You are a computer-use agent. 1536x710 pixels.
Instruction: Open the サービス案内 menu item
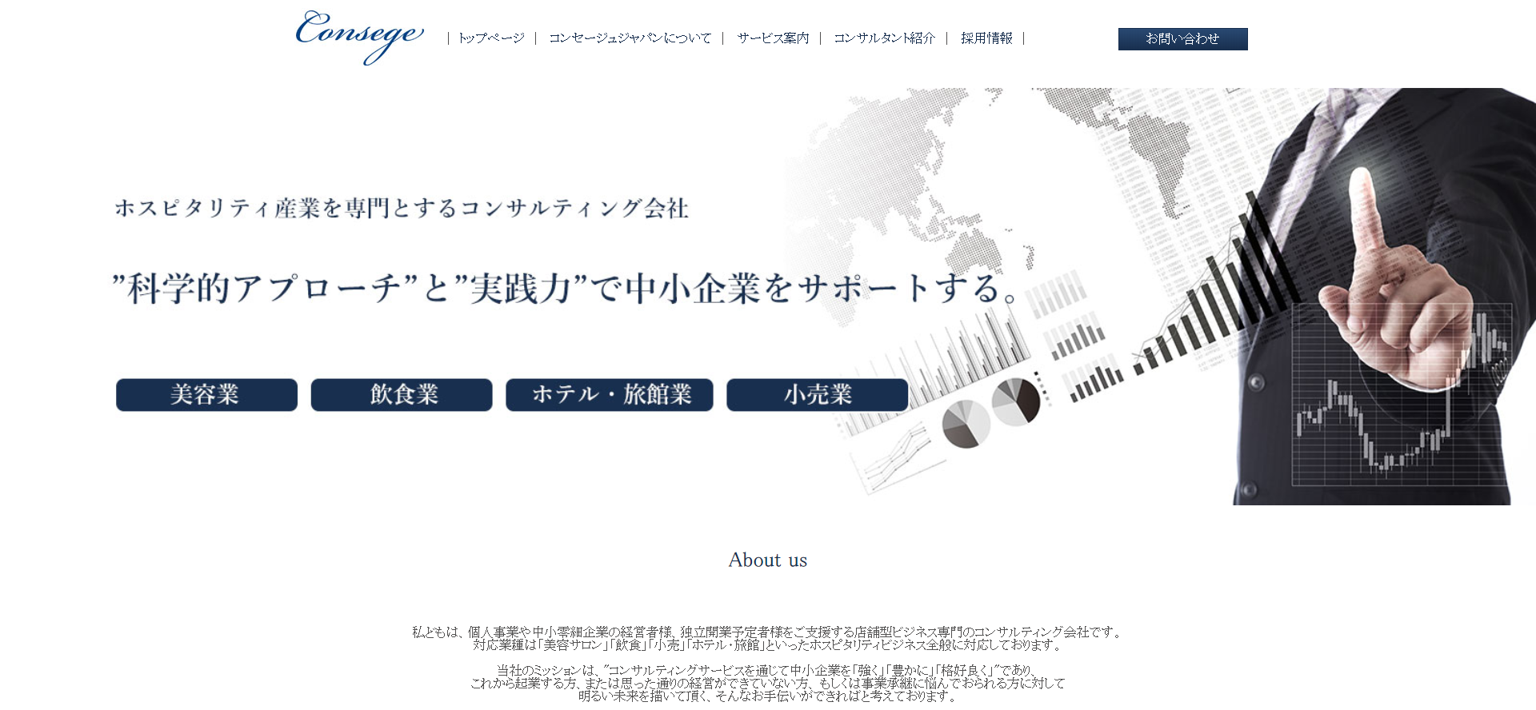pos(773,38)
